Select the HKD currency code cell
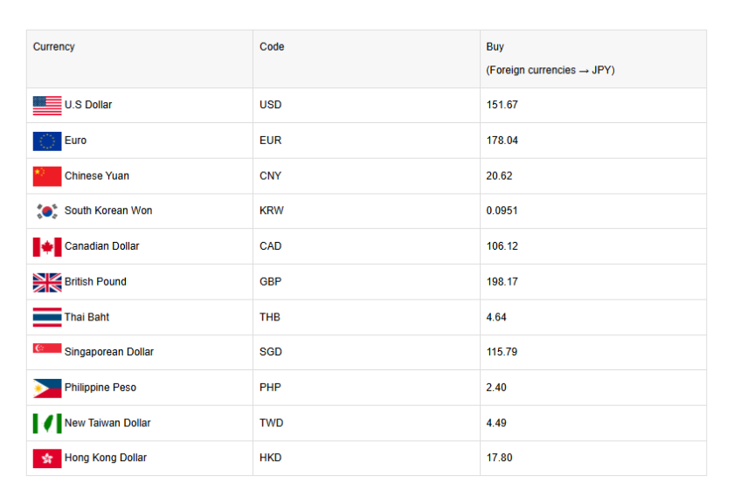The height and width of the screenshot is (489, 734). 270,458
